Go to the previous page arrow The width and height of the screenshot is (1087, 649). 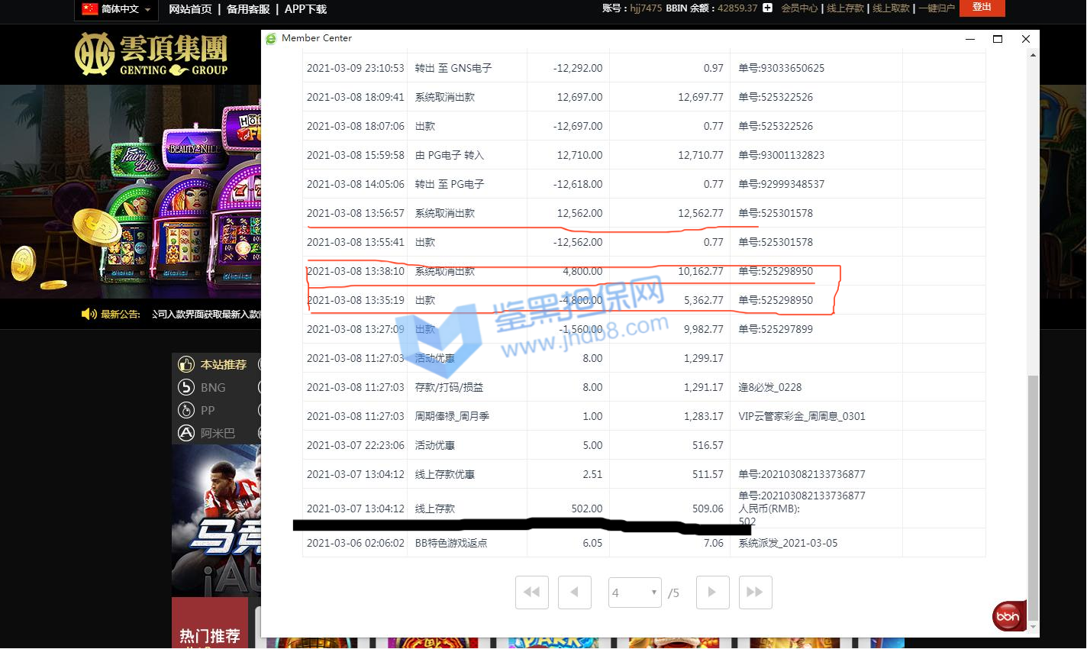[575, 592]
